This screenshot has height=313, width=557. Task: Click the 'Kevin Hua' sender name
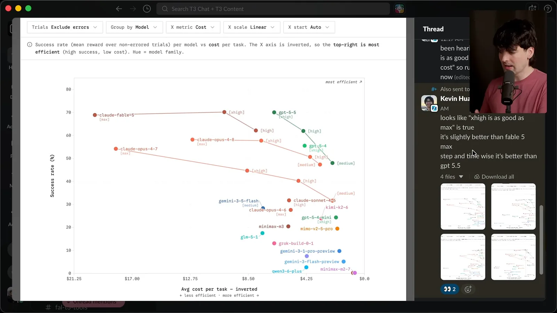[x=455, y=98]
